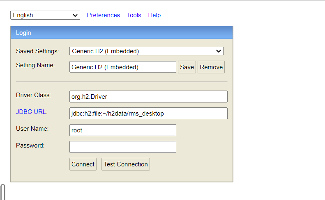Open the English language dropdown
This screenshot has height=200, width=325.
point(45,15)
